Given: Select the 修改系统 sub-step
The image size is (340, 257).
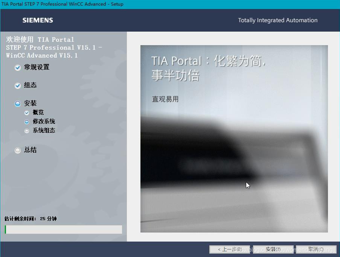Looking at the screenshot, I should (44, 121).
